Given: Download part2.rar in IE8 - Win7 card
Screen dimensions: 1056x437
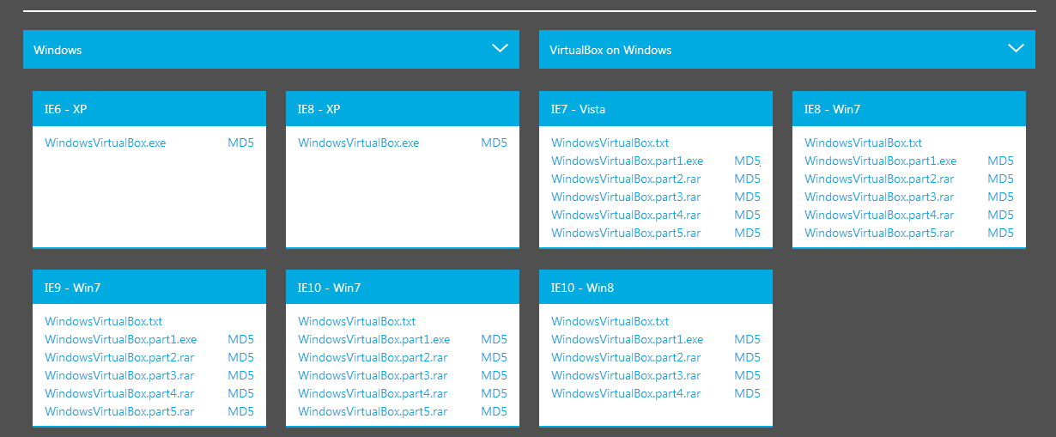Looking at the screenshot, I should coord(879,179).
